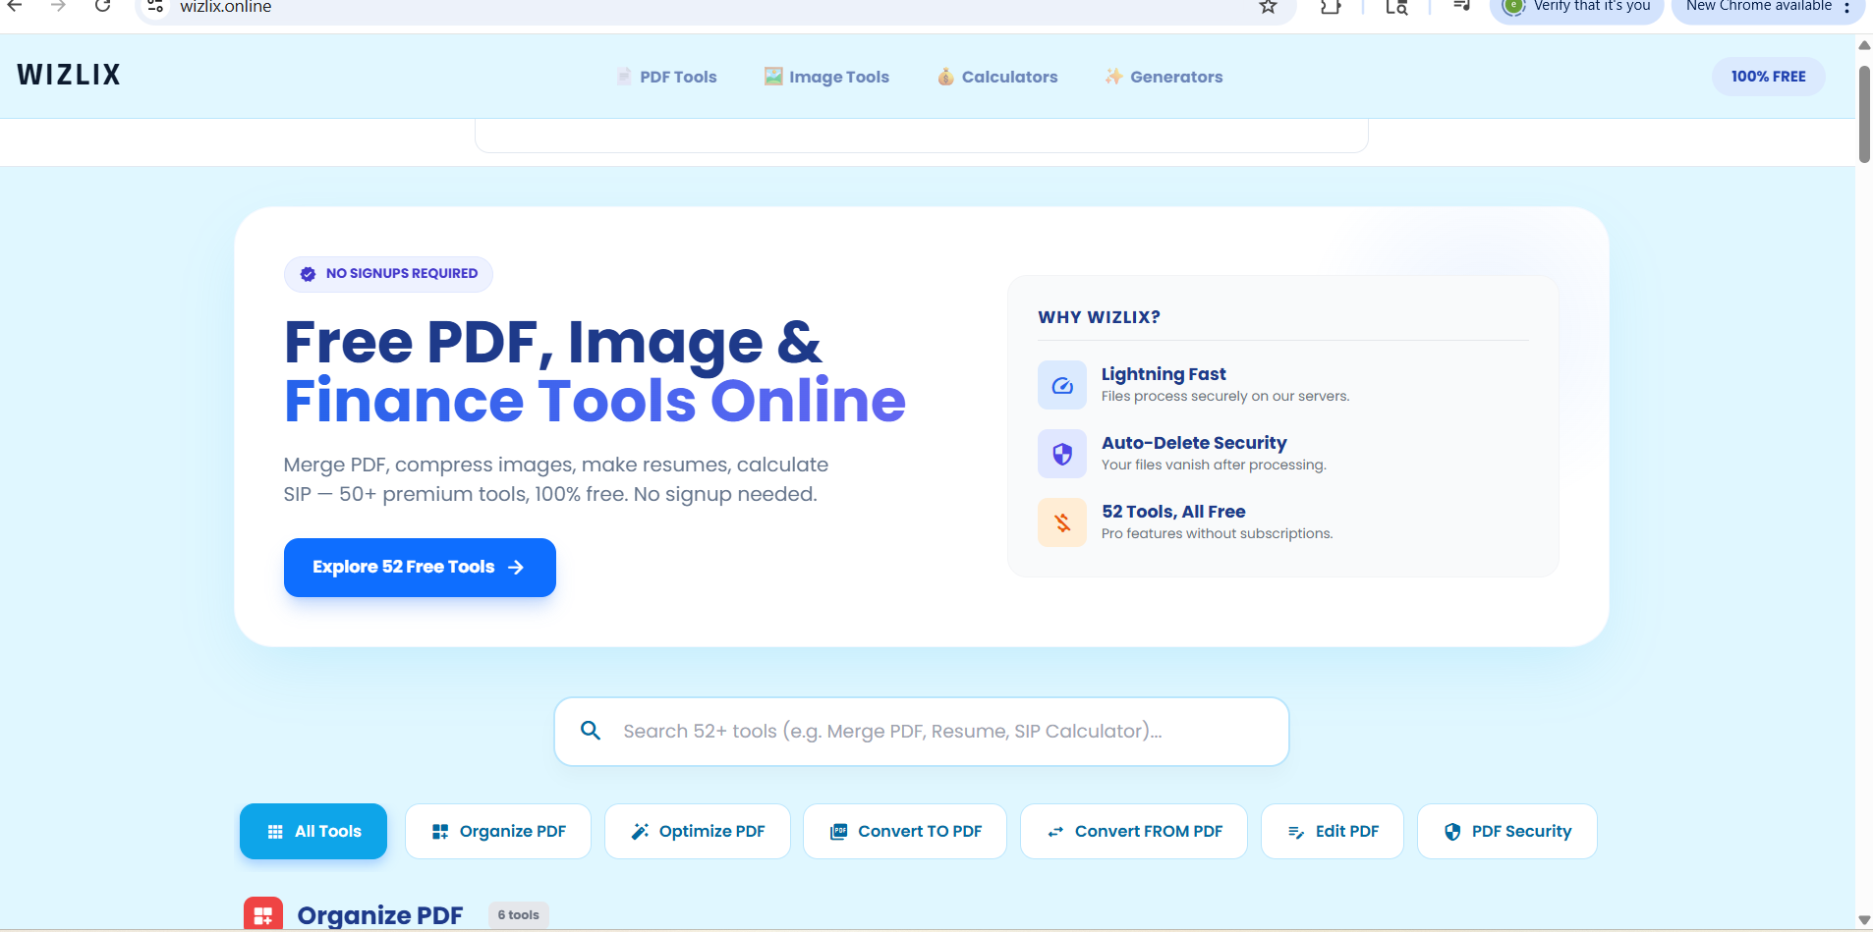Focus the tool search field

[x=922, y=732]
